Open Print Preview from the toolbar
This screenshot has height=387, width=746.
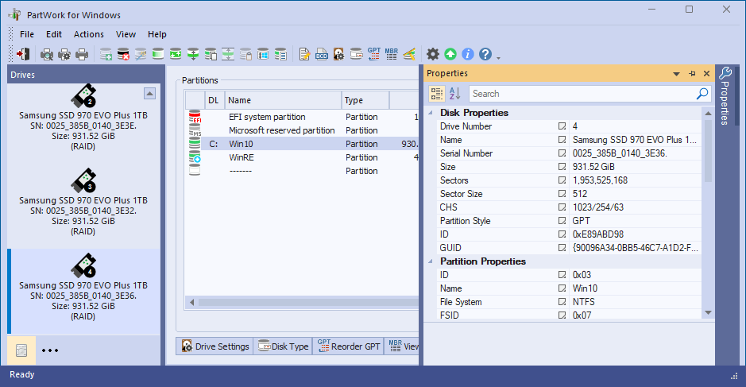(x=47, y=54)
